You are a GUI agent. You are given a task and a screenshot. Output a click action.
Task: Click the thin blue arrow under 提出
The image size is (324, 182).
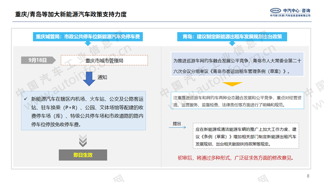177,128
